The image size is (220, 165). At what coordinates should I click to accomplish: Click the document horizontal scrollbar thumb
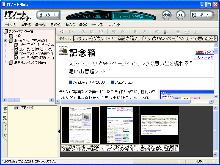click(x=125, y=101)
